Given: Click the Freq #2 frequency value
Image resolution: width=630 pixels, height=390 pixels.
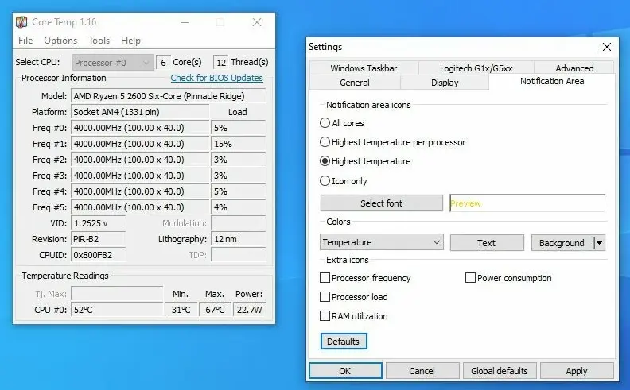Looking at the screenshot, I should (140, 160).
